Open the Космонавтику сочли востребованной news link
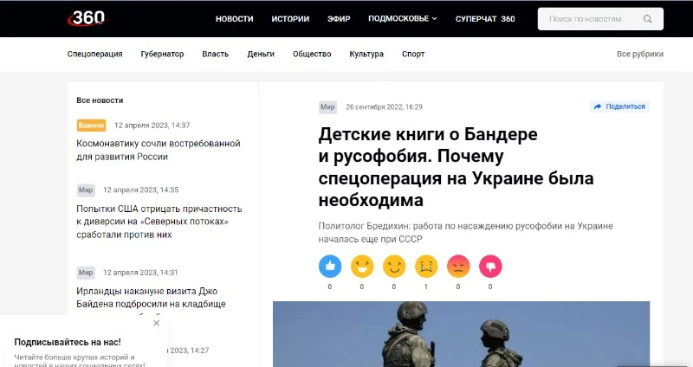Screen dimensions: 693x367 [159, 150]
